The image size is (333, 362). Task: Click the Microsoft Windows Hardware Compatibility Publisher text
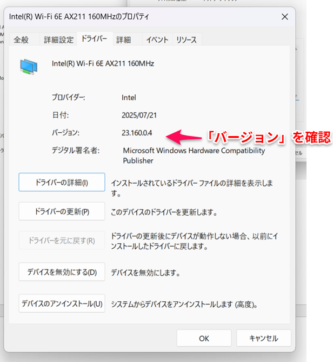coord(194,156)
